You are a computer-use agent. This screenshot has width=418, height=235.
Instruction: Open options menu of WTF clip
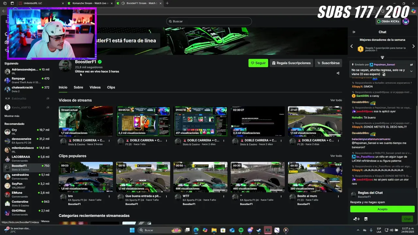pos(224,196)
